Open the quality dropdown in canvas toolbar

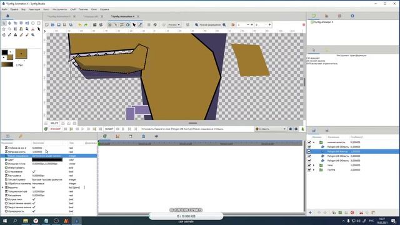(174, 25)
